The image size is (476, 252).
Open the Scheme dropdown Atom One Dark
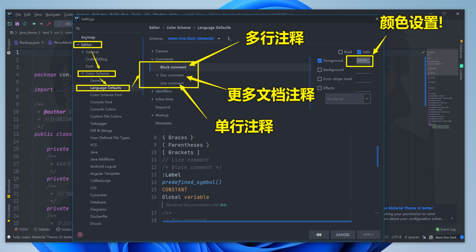click(194, 39)
